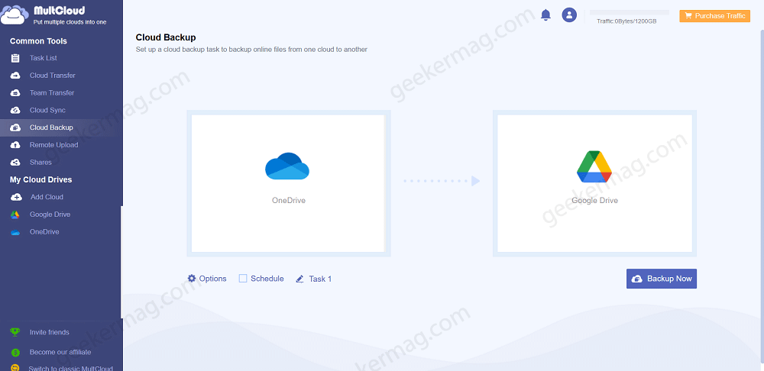The width and height of the screenshot is (764, 371).
Task: Open Cloud Sync tool
Action: (47, 110)
